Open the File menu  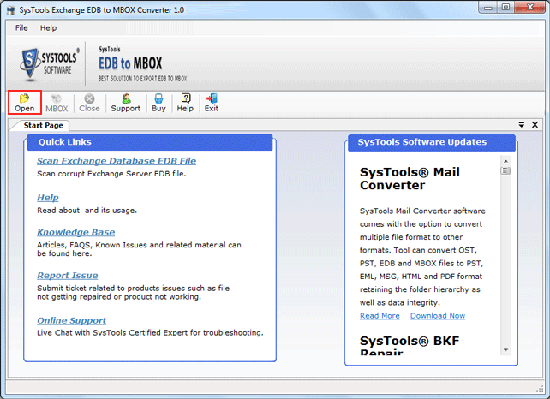tap(21, 28)
